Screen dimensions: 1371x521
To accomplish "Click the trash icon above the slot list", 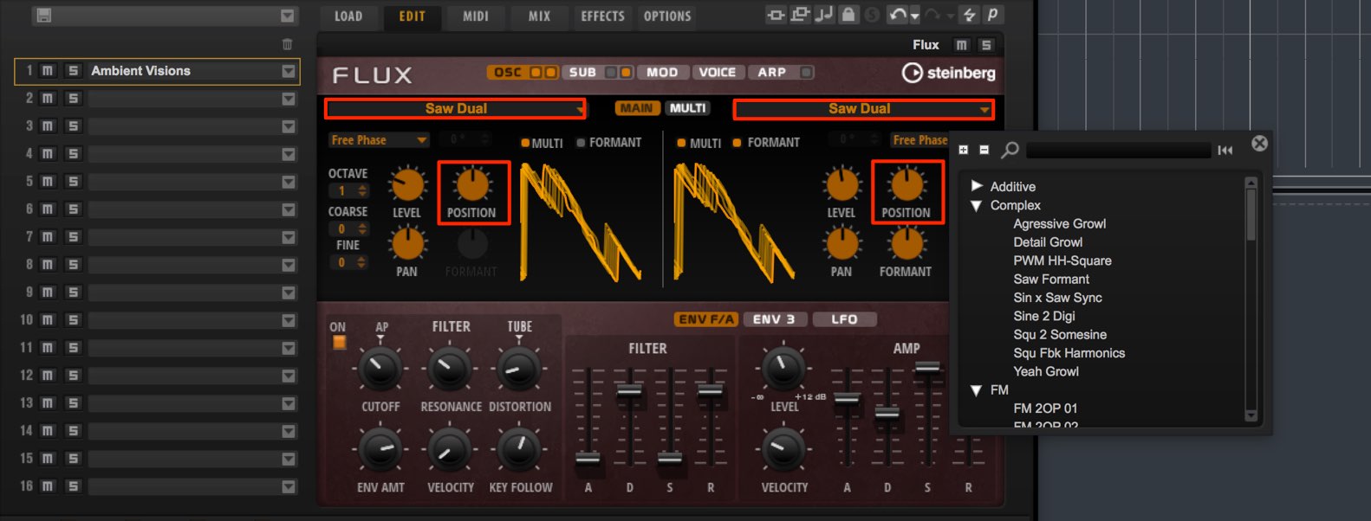I will click(x=287, y=44).
